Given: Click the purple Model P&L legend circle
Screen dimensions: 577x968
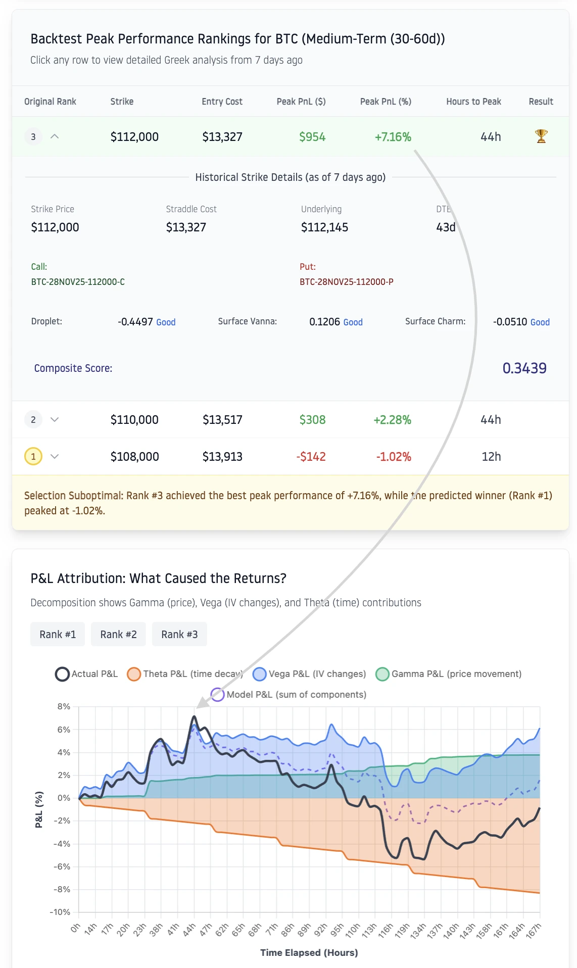Looking at the screenshot, I should point(217,695).
